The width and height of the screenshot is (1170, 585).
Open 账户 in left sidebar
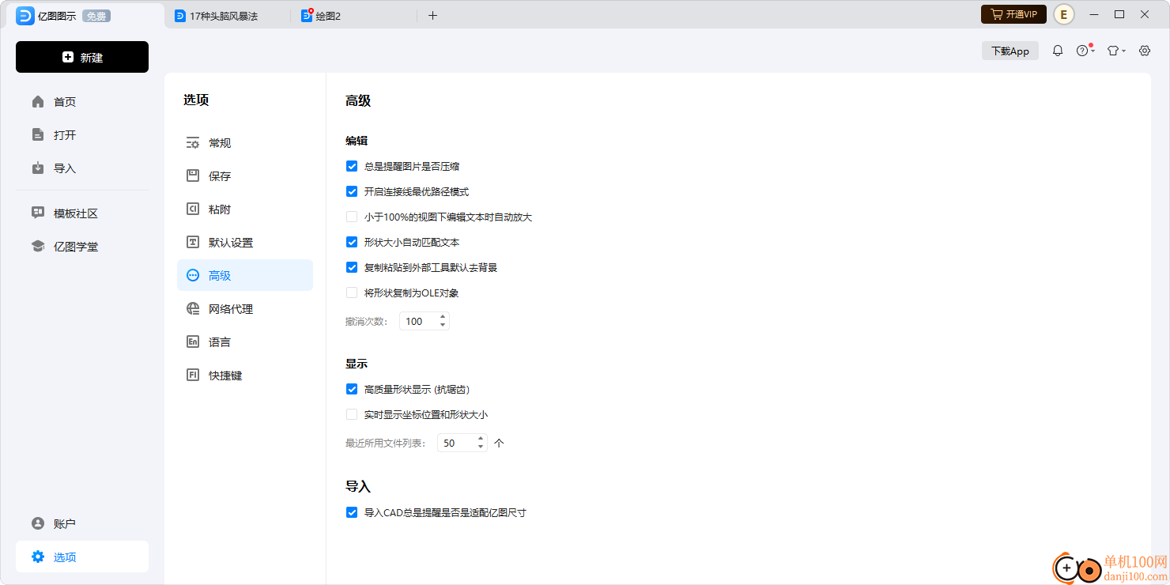[x=82, y=524]
